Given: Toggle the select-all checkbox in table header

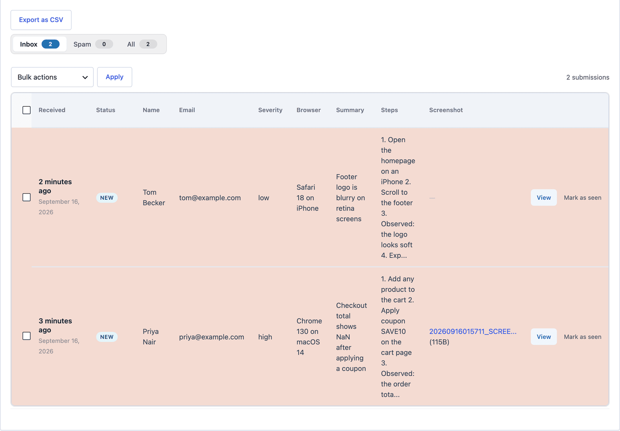Looking at the screenshot, I should 26,110.
